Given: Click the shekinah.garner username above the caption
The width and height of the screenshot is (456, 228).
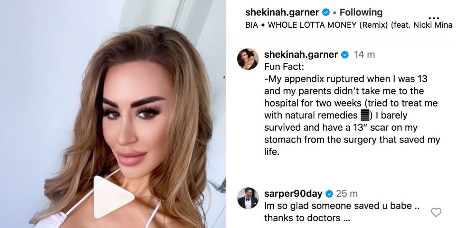Looking at the screenshot, I should pos(301,55).
